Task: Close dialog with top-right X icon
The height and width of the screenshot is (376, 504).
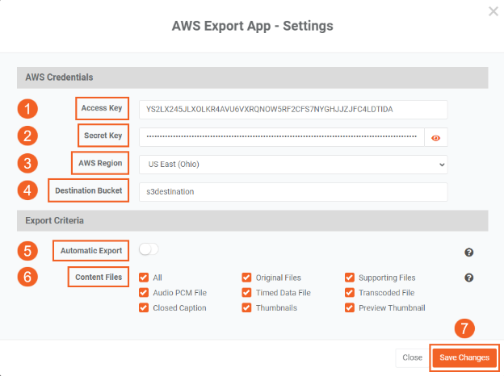Action: point(493,11)
